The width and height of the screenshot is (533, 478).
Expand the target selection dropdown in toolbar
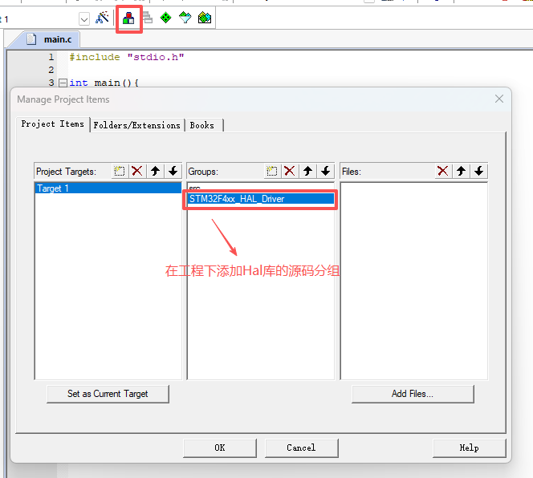[x=84, y=18]
